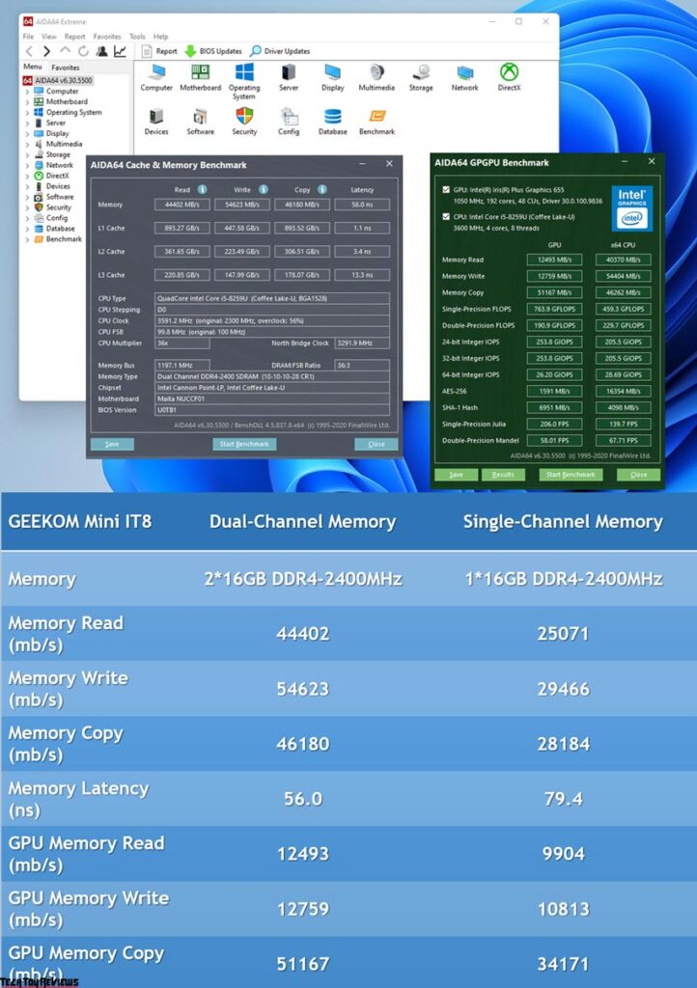Click Close in Cache & Memory Benchmark window
697x988 pixels.
click(376, 444)
